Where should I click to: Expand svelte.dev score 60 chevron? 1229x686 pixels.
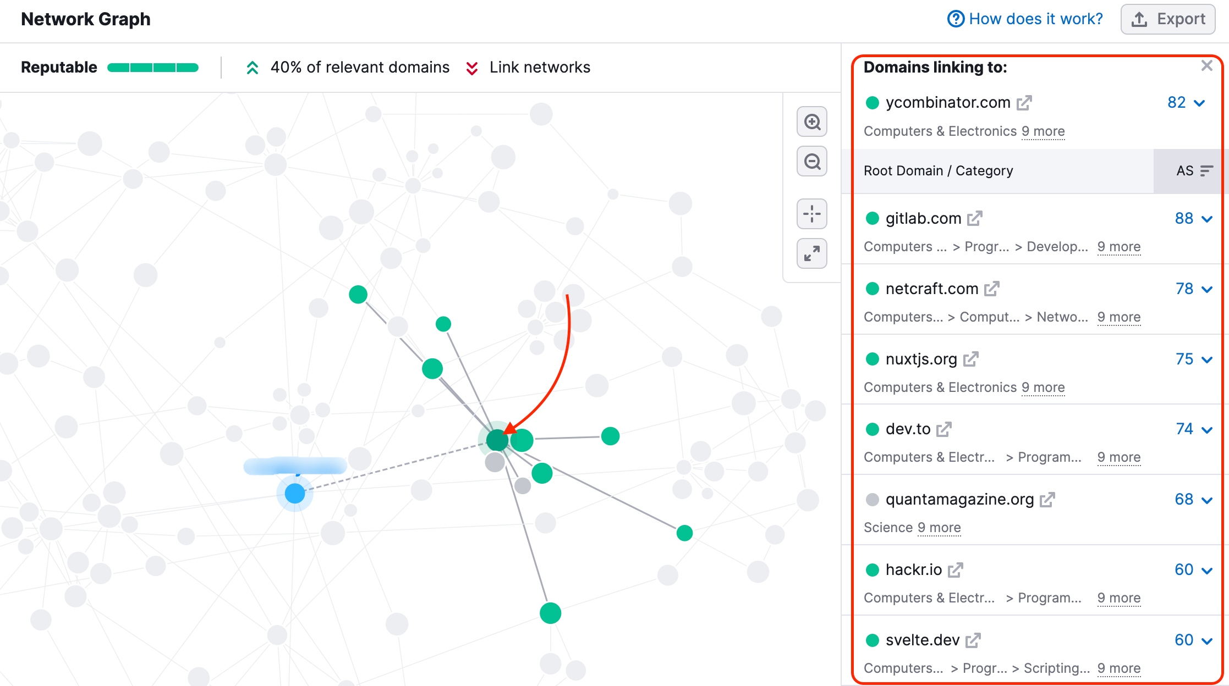point(1207,641)
